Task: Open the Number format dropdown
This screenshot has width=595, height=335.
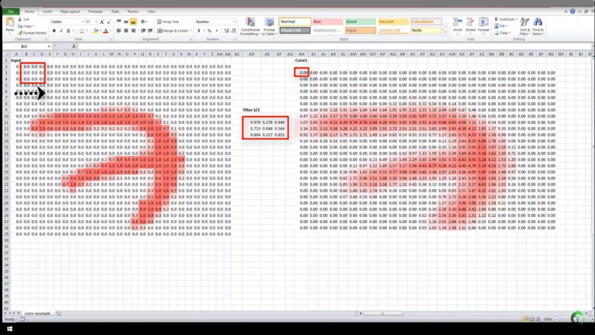Action: click(234, 22)
